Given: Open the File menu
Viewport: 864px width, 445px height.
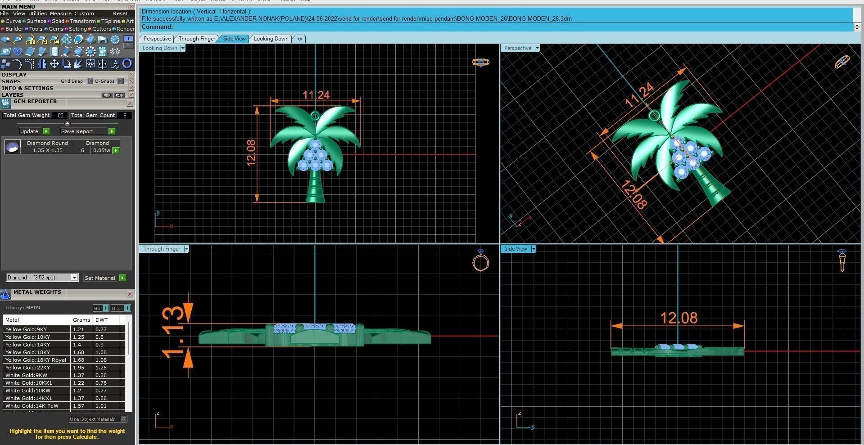Looking at the screenshot, I should 5,13.
